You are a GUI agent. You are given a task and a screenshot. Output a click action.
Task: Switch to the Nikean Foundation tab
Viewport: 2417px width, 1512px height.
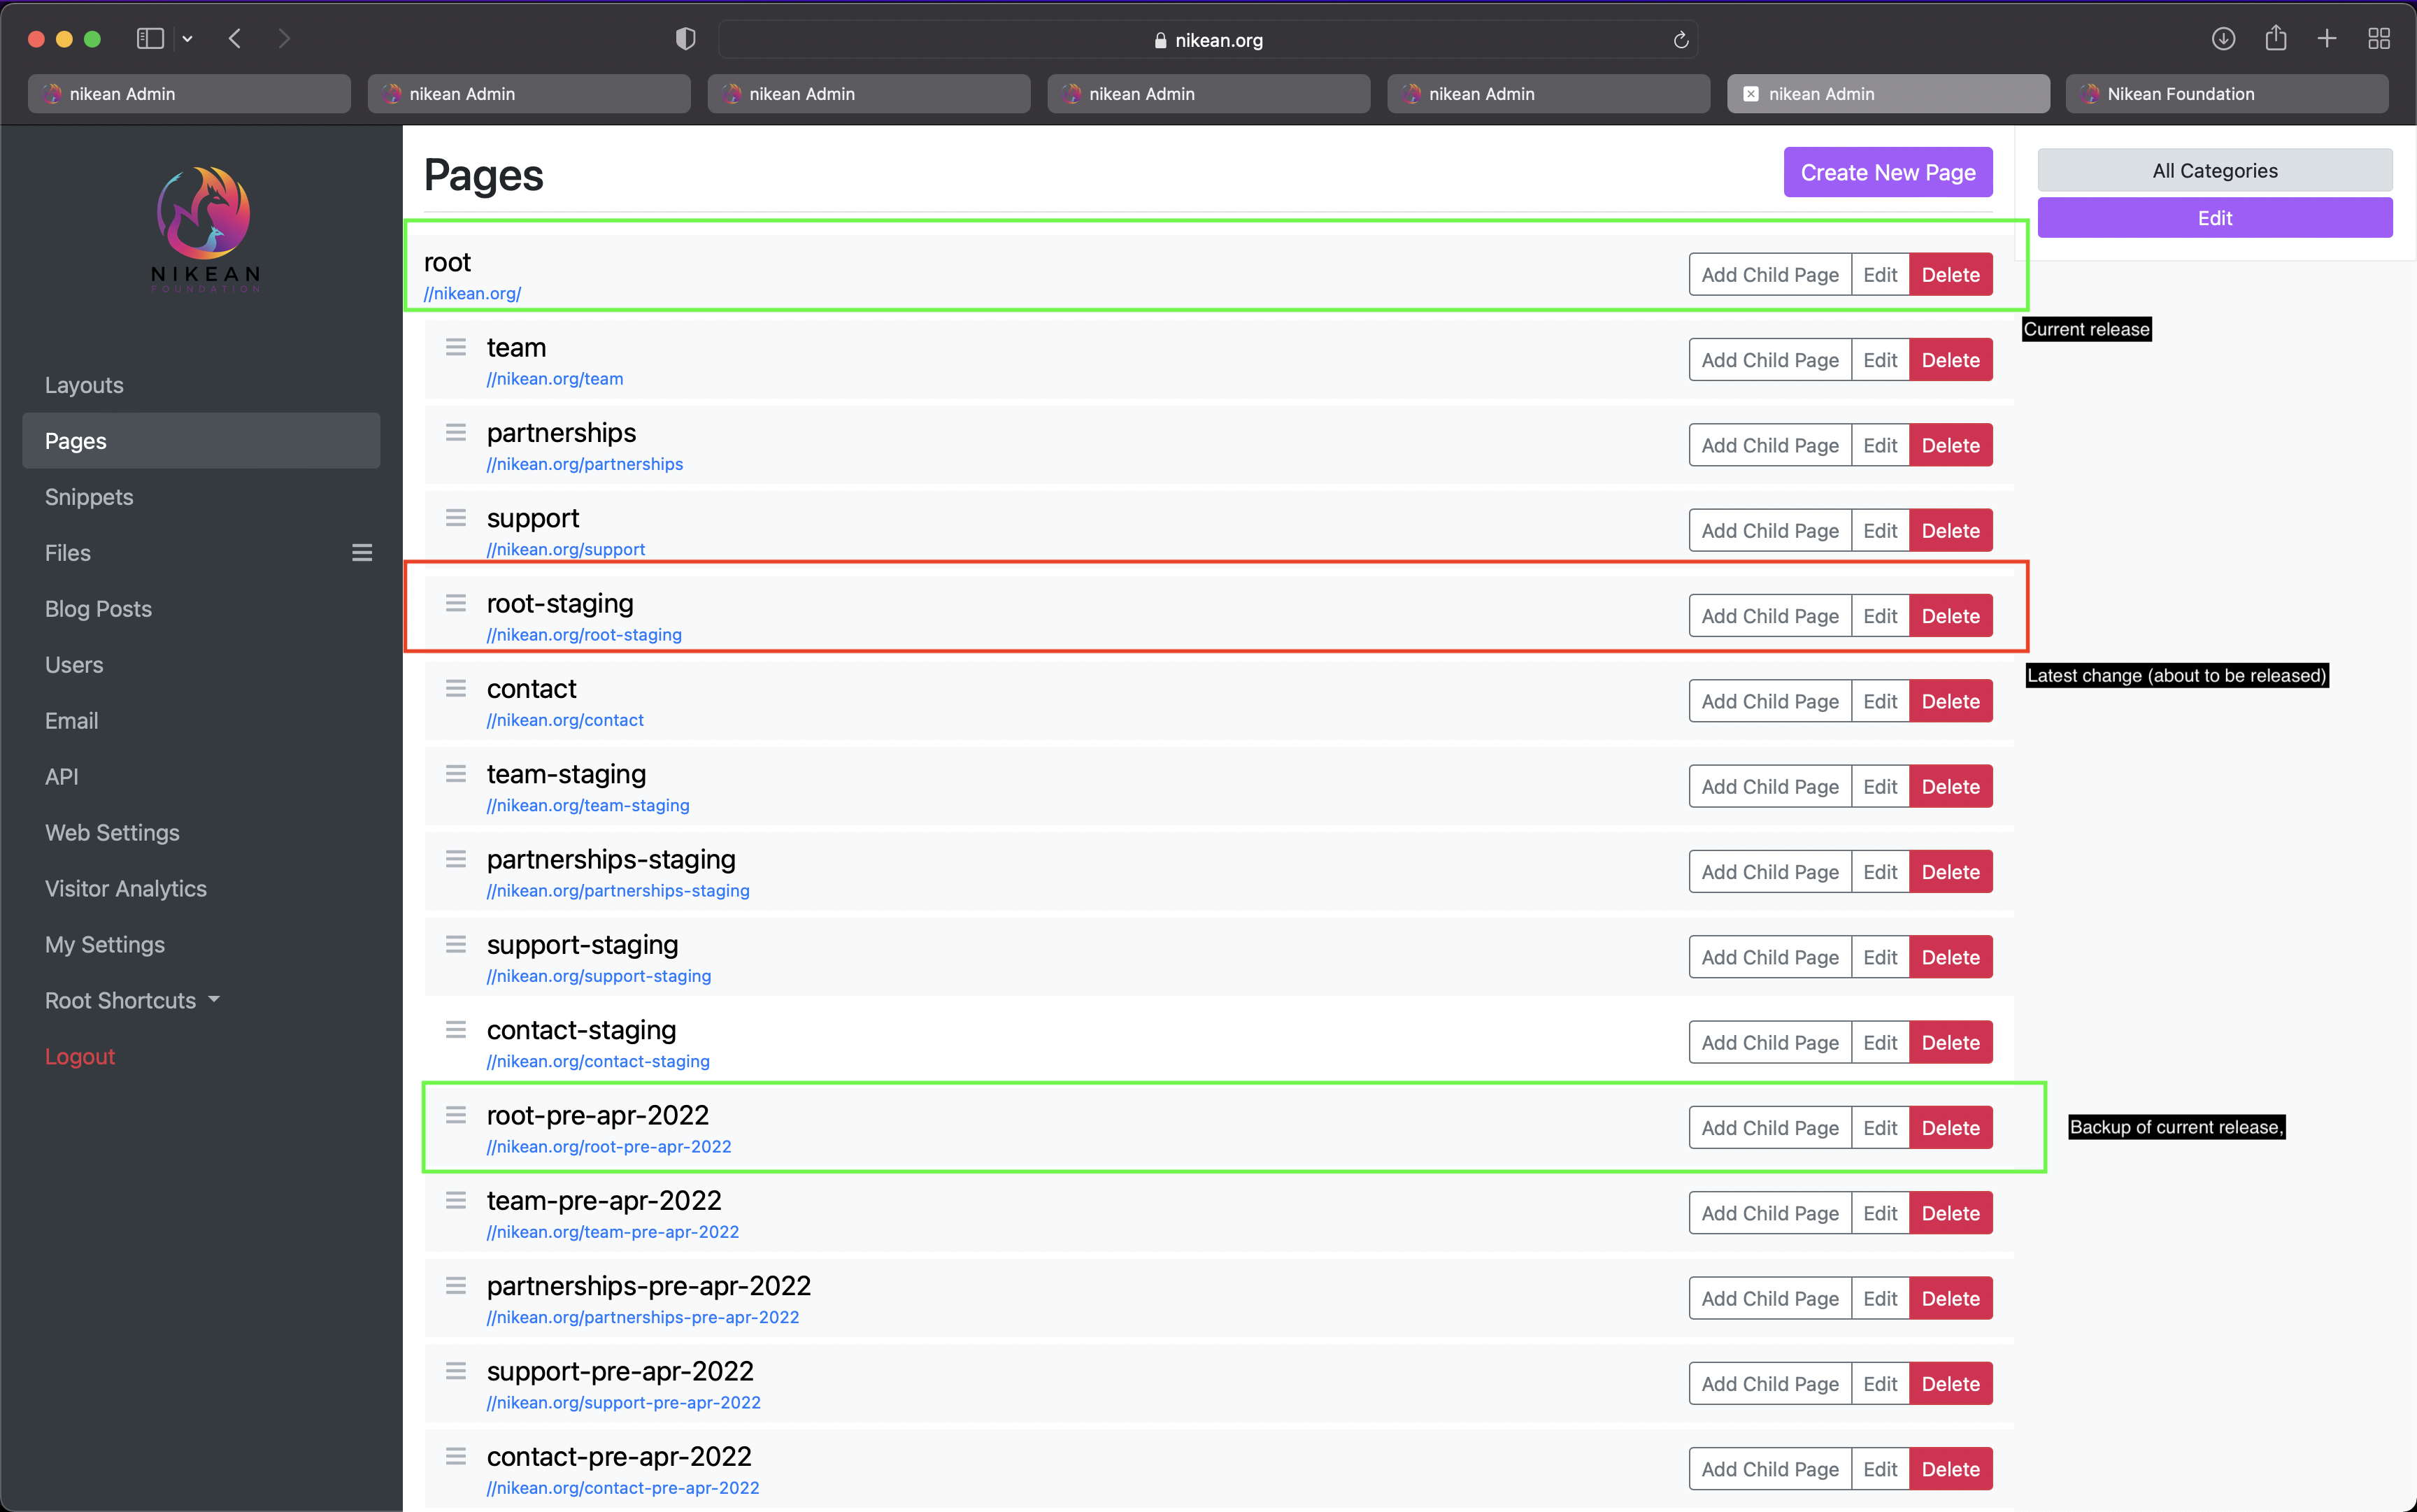pyautogui.click(x=2227, y=94)
